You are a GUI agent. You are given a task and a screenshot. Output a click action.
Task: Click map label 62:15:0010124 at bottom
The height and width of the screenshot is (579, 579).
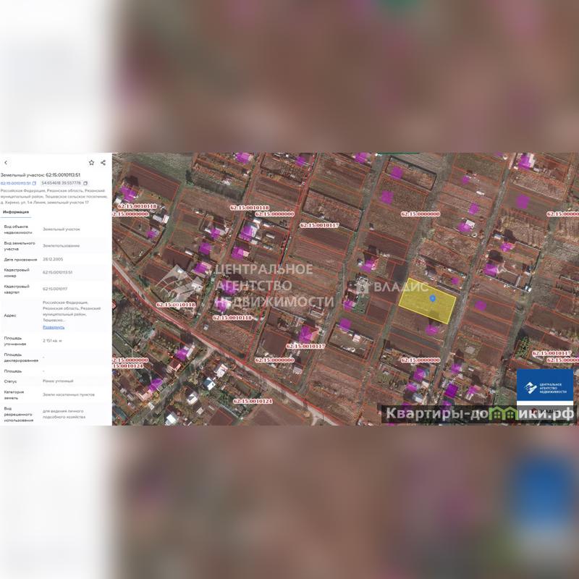253,401
